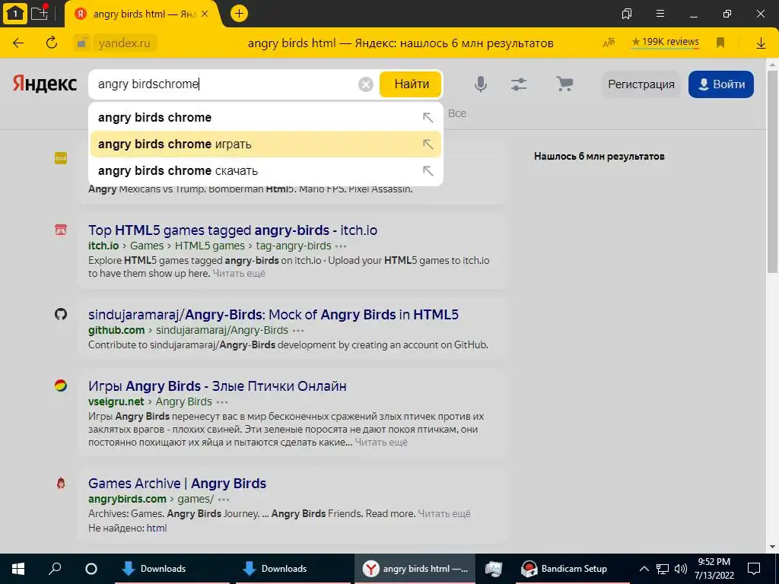
Task: Show hidden tray icons chevron
Action: (644, 569)
